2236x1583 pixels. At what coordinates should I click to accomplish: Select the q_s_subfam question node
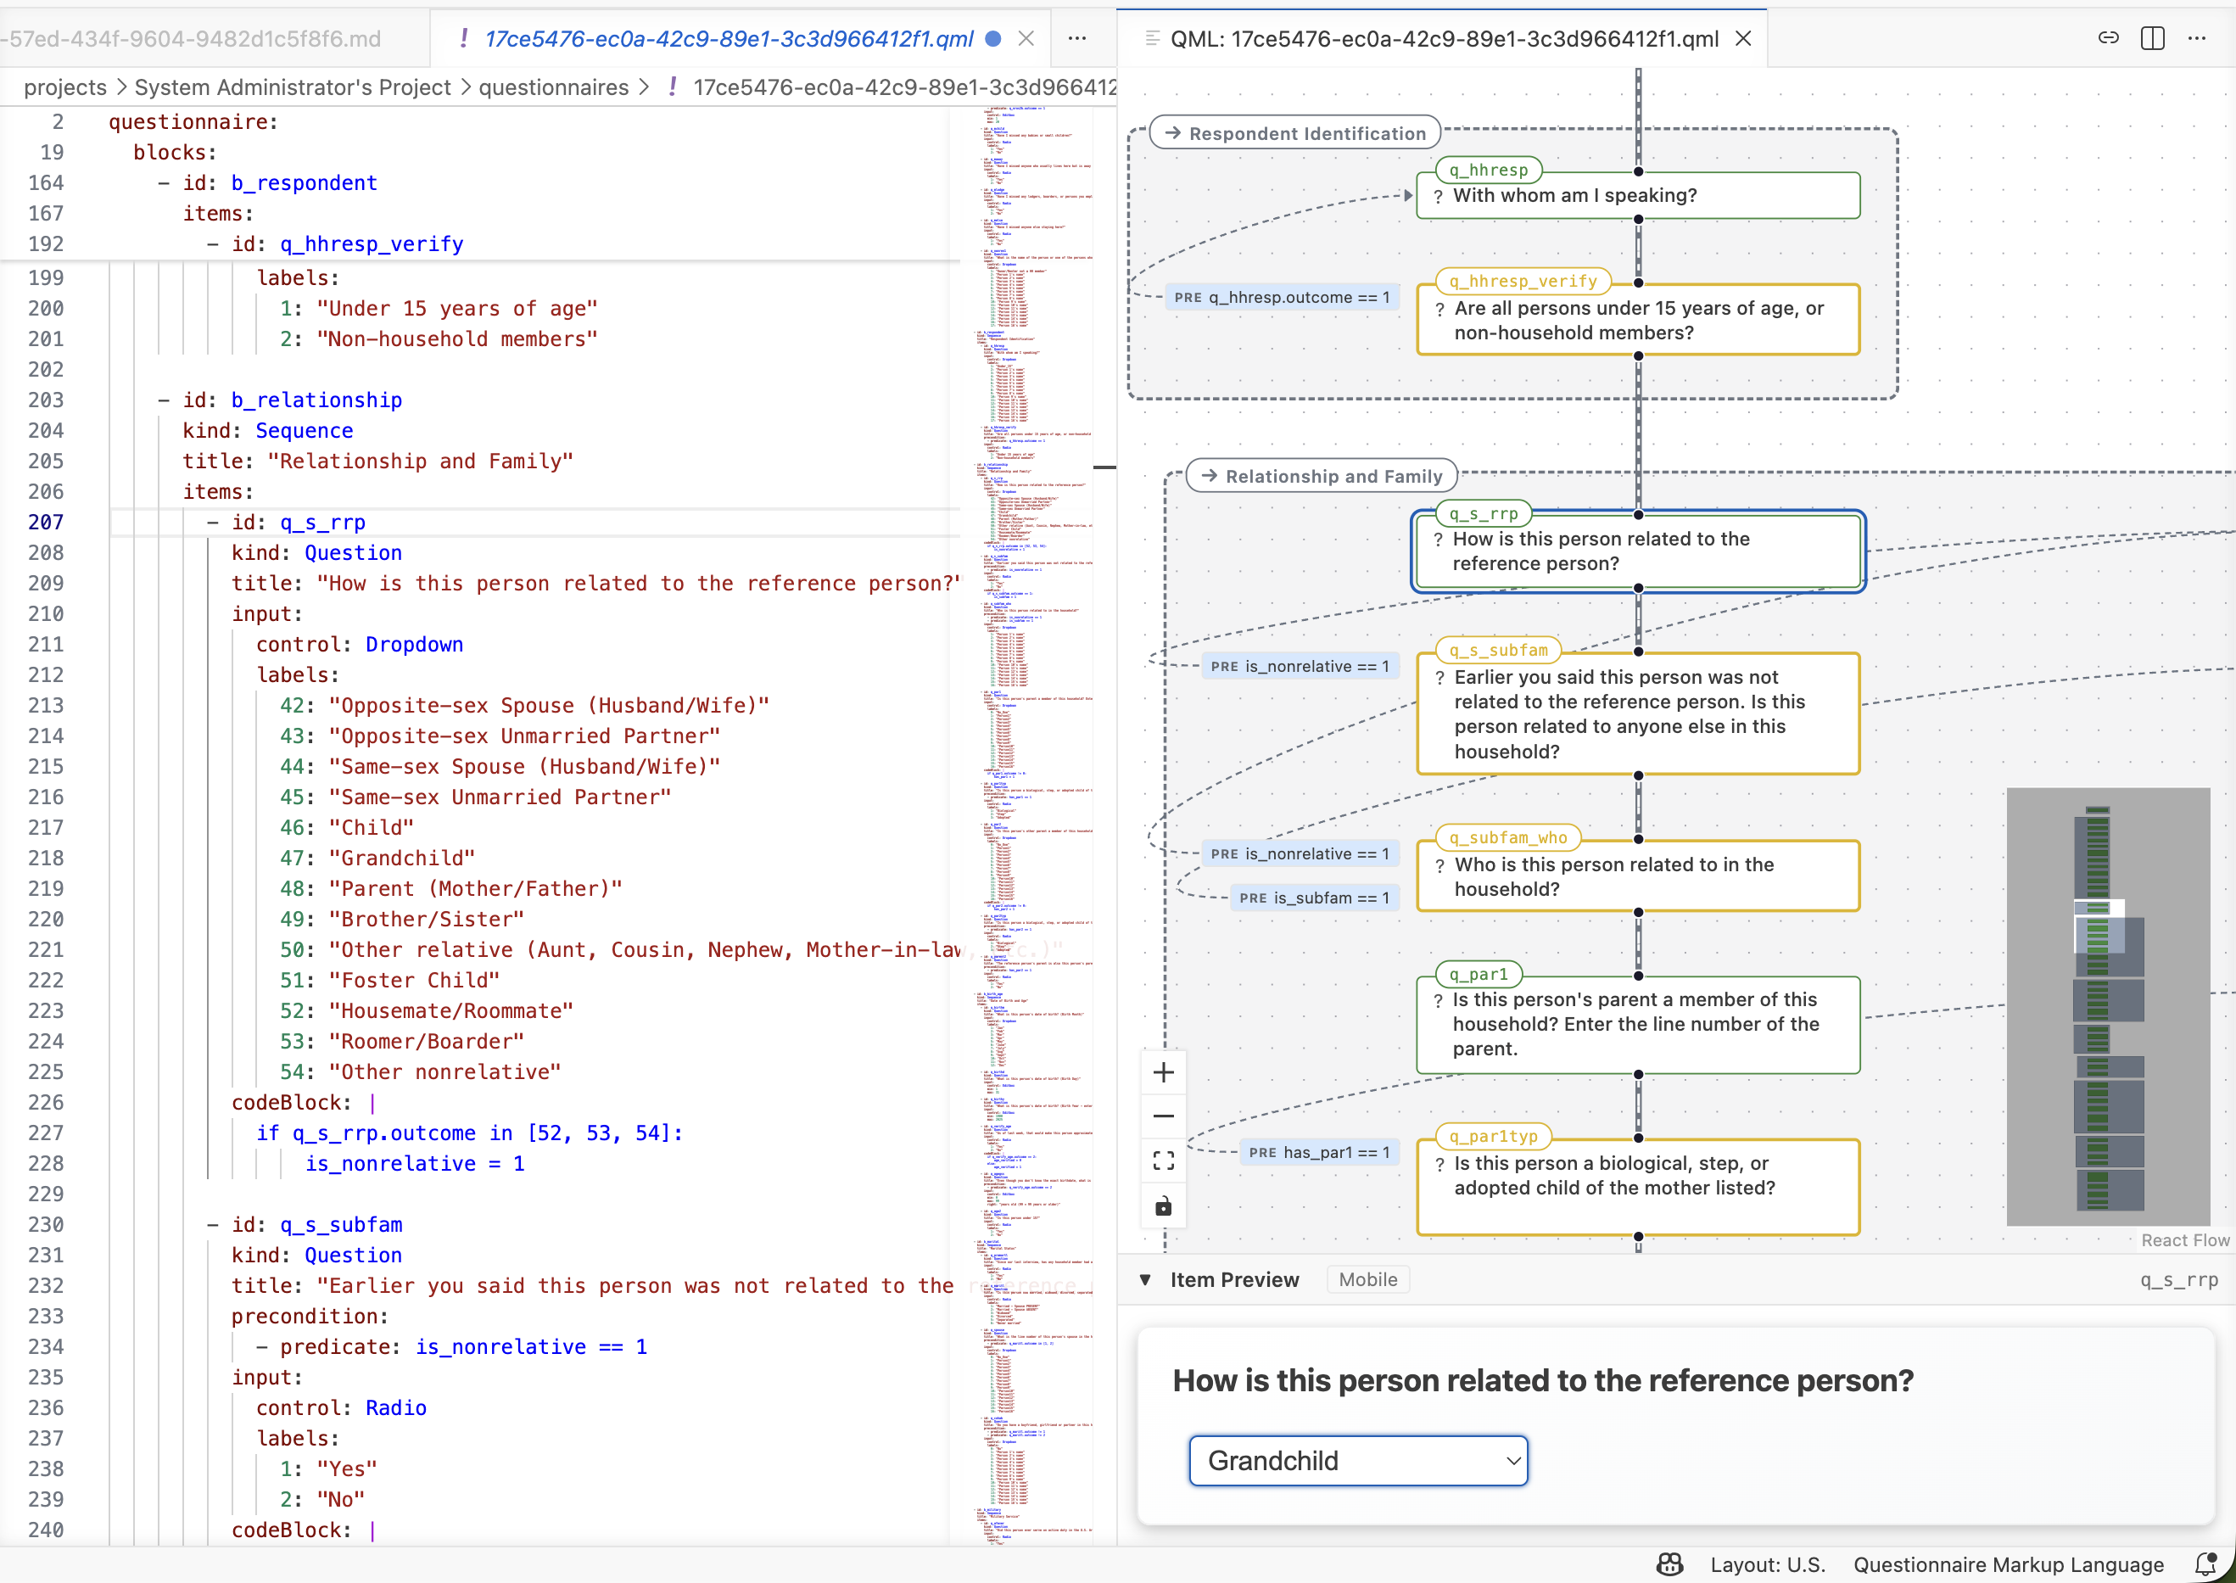point(1637,713)
